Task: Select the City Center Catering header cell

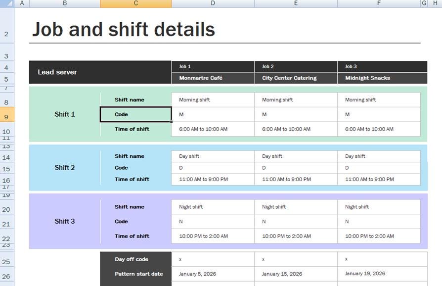Action: [x=296, y=78]
